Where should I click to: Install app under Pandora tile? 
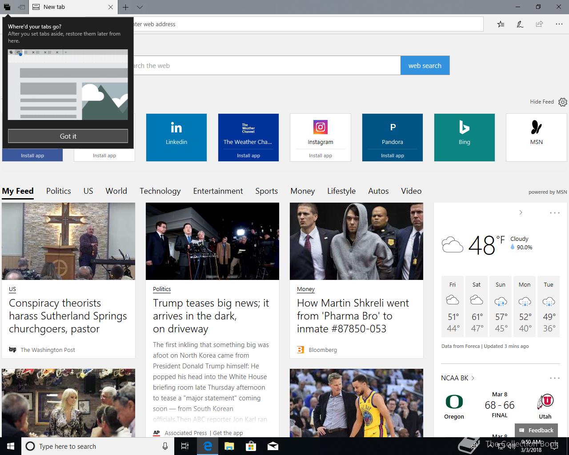pyautogui.click(x=393, y=156)
